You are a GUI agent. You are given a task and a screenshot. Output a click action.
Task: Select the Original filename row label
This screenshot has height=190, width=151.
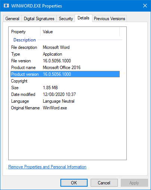point(25,108)
